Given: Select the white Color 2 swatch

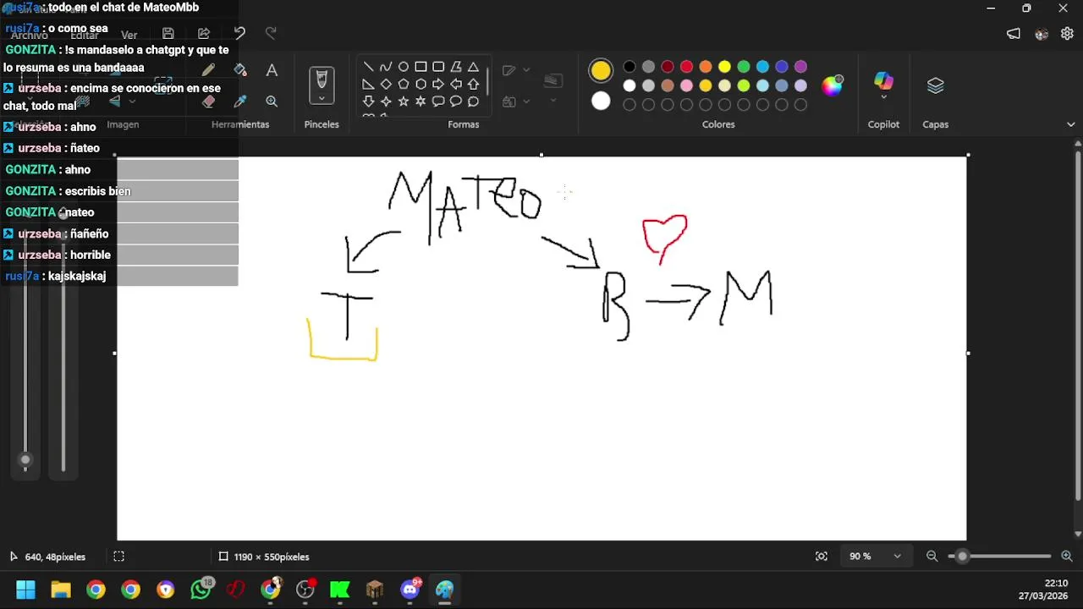Looking at the screenshot, I should 601,101.
